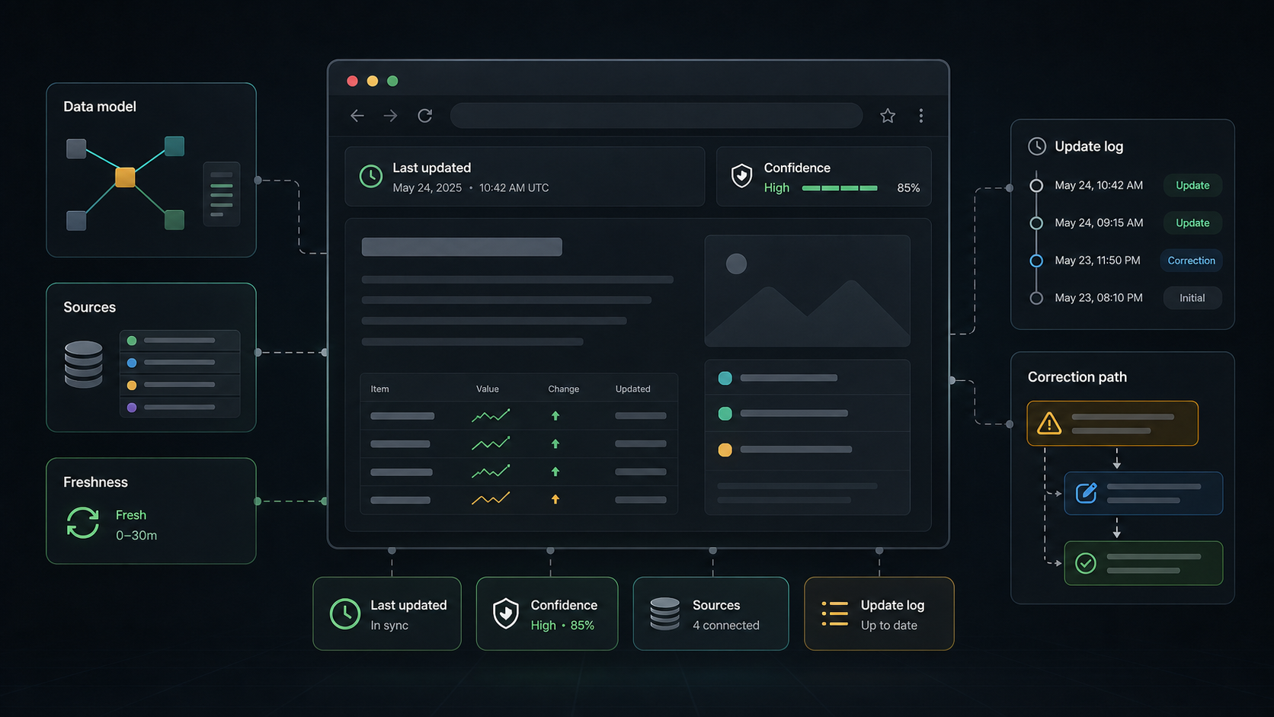Select timeline marker for May 24, 10:42 AM

coord(1036,185)
